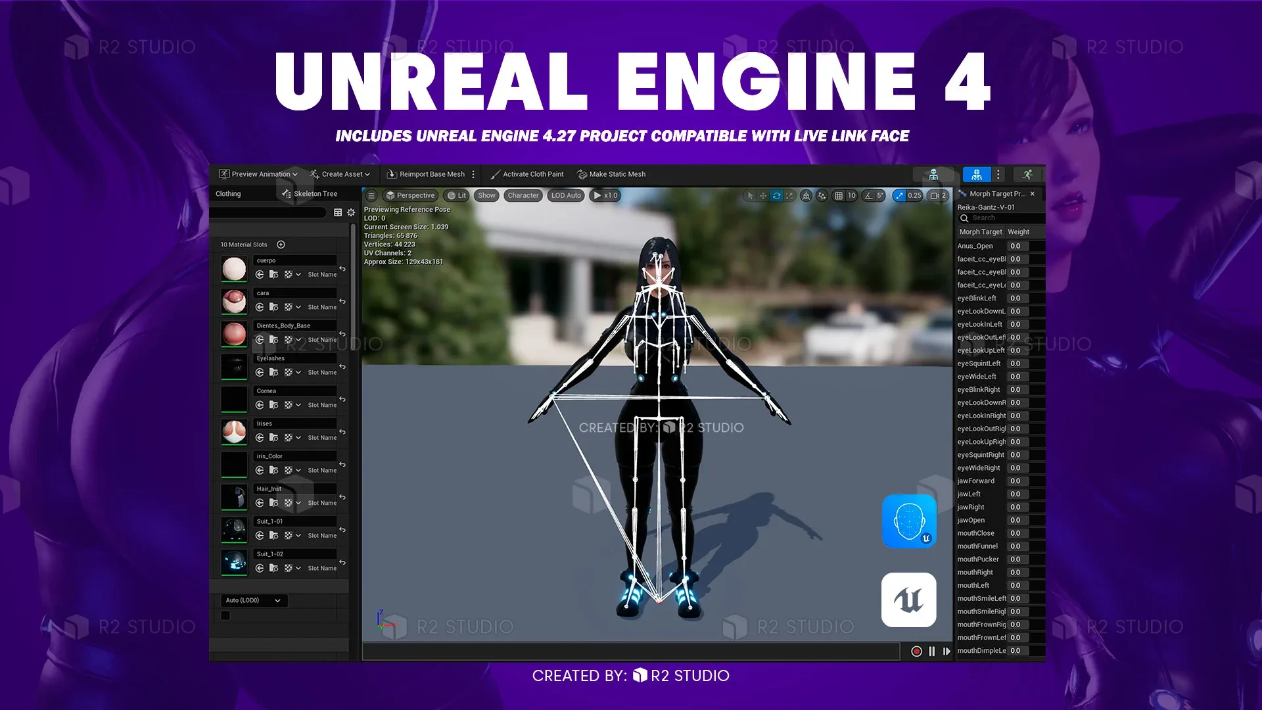Open the rotation snap value 5°
Screen dimensions: 1262x710
(880, 195)
